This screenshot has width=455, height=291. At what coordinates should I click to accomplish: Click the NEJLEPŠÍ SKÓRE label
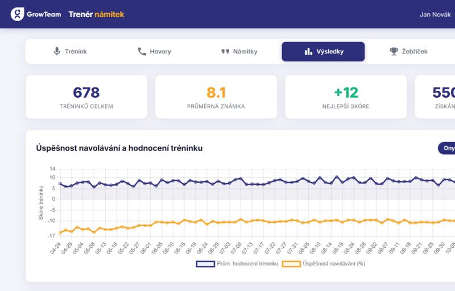[x=346, y=106]
